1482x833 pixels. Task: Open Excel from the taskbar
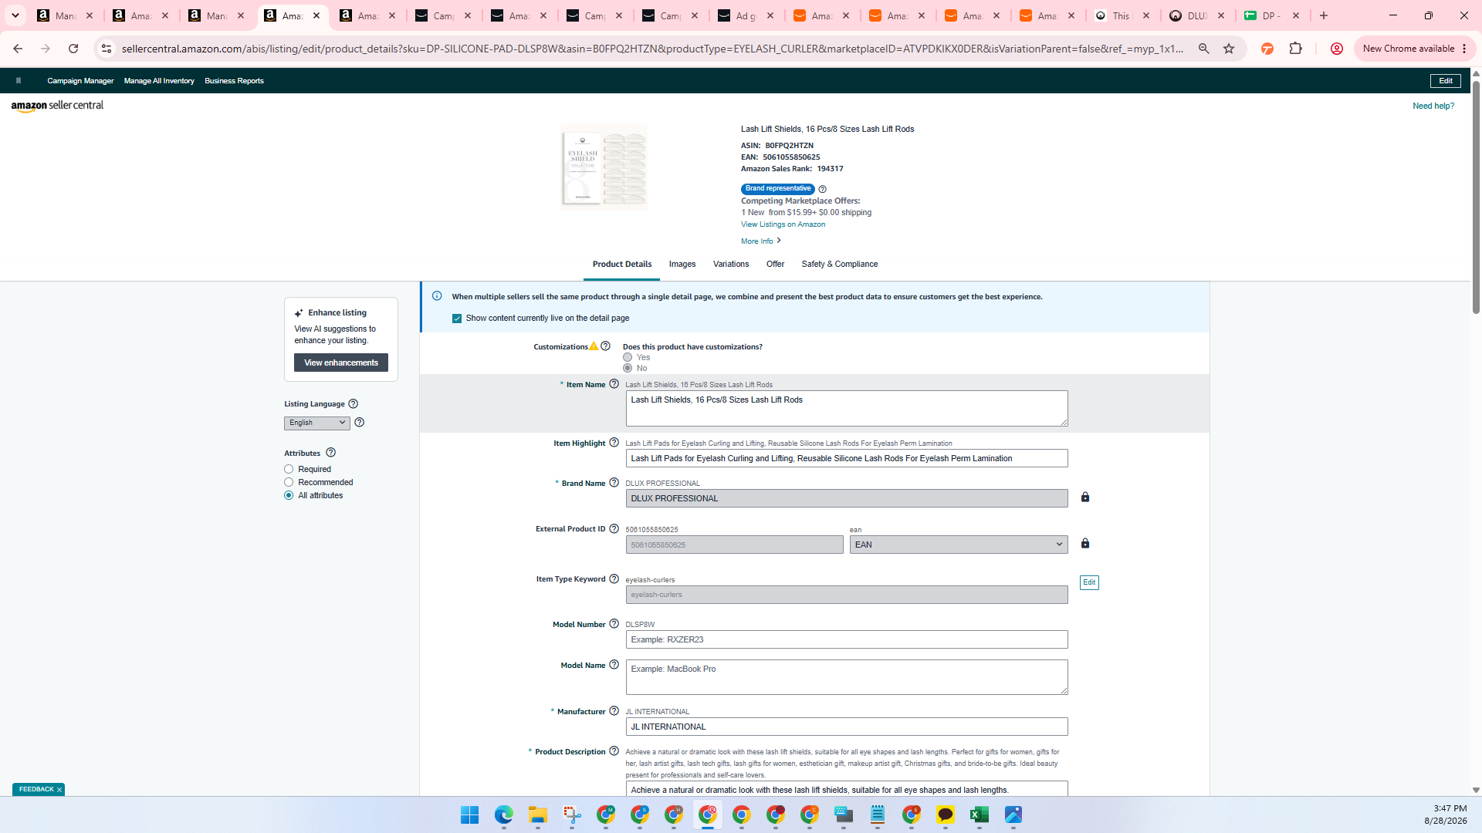(x=980, y=815)
